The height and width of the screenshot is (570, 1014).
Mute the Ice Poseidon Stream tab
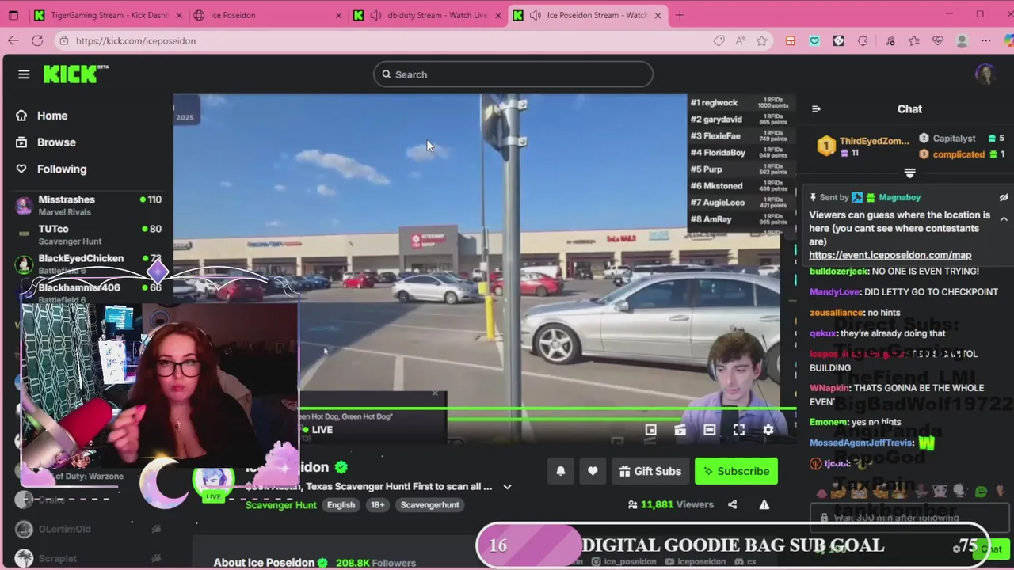point(536,15)
